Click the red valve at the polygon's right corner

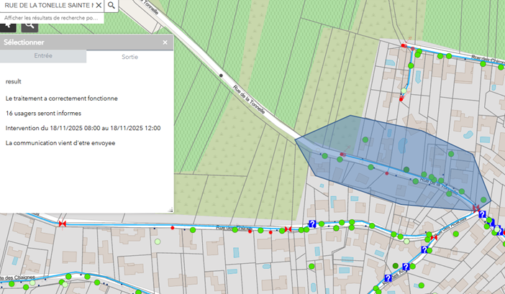tap(476, 208)
